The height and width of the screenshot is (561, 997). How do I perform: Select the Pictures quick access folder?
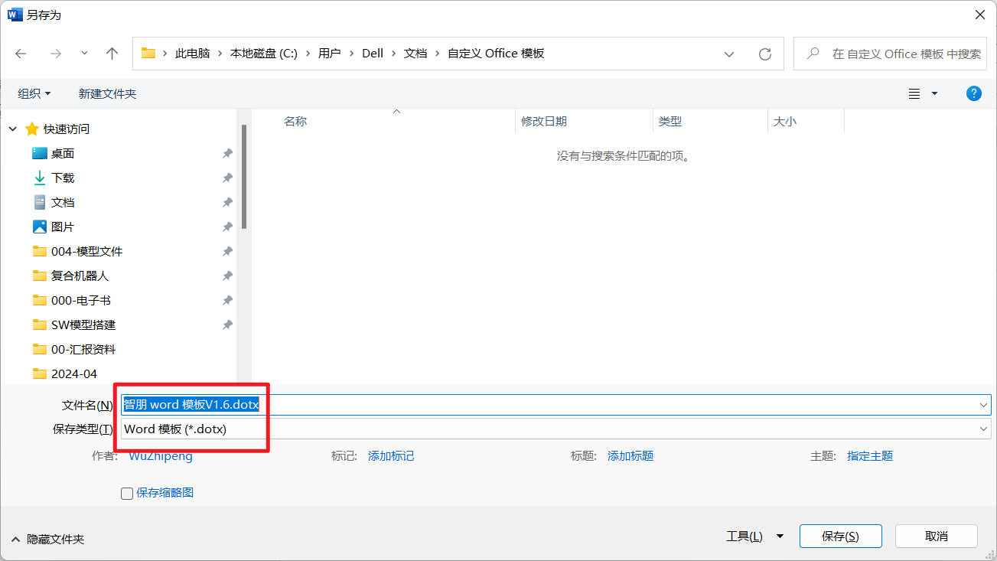click(63, 227)
